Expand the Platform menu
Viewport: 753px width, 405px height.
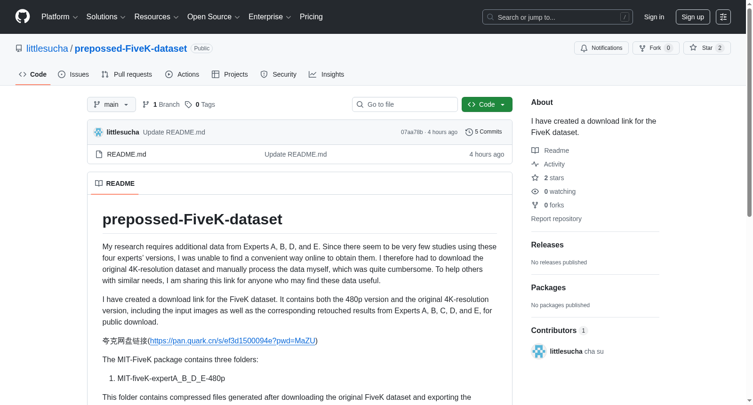coord(59,17)
